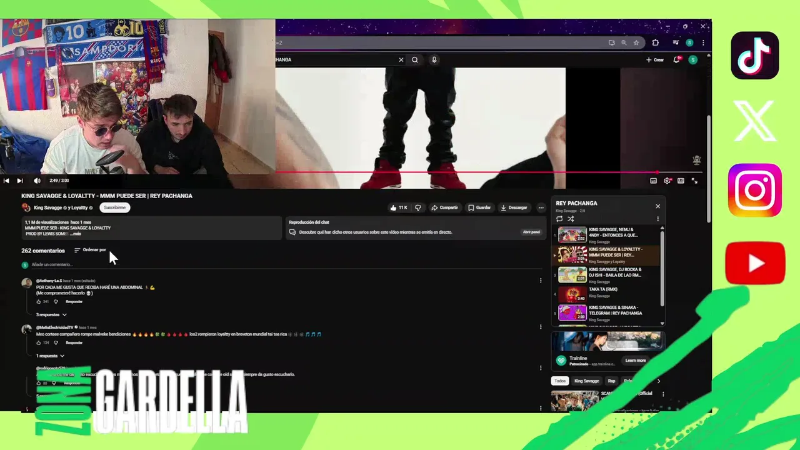
Task: Click the Descargar button
Action: [514, 207]
